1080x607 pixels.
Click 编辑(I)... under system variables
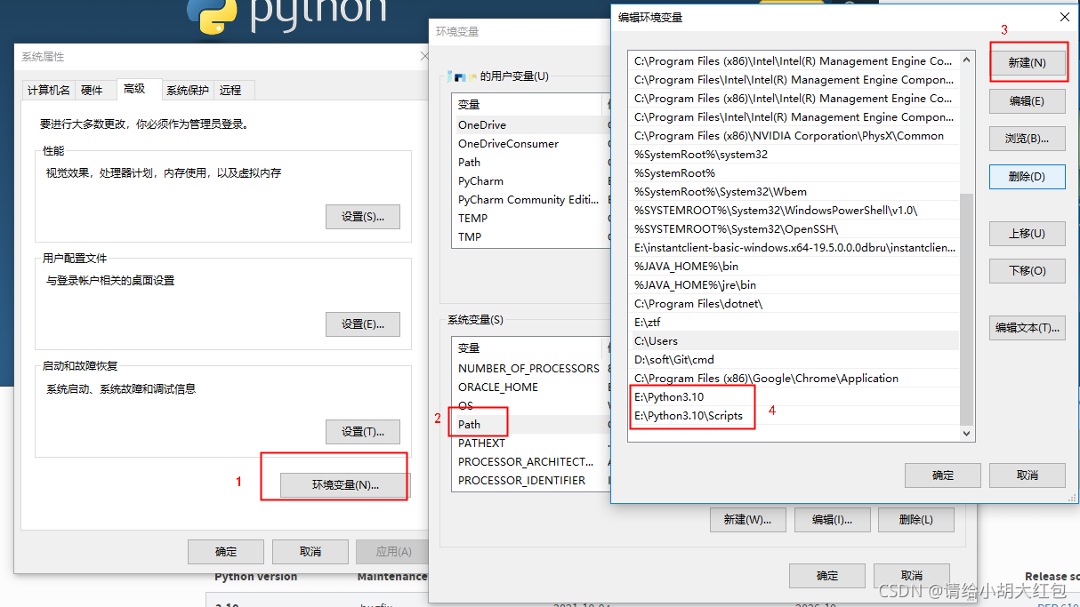pos(831,520)
